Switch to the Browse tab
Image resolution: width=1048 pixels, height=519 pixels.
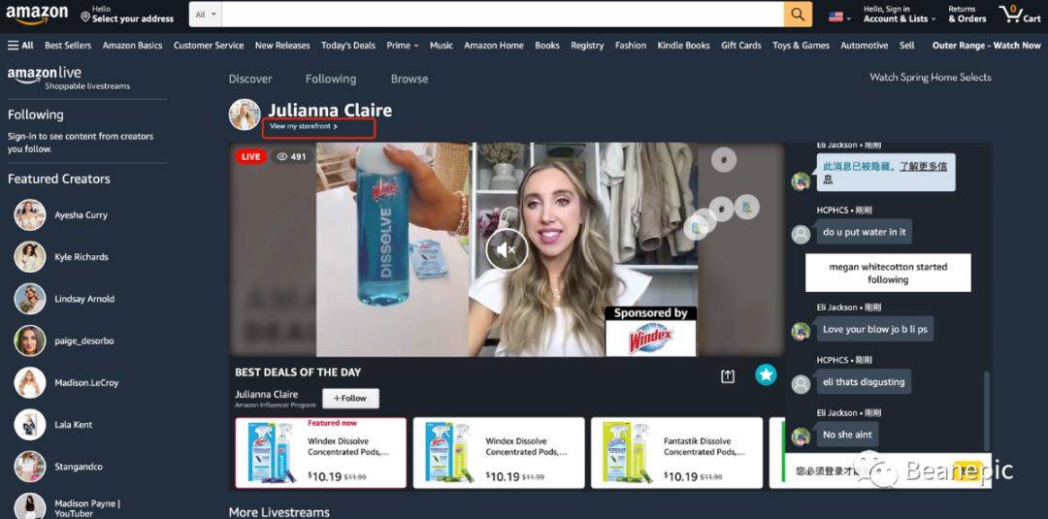[x=409, y=79]
